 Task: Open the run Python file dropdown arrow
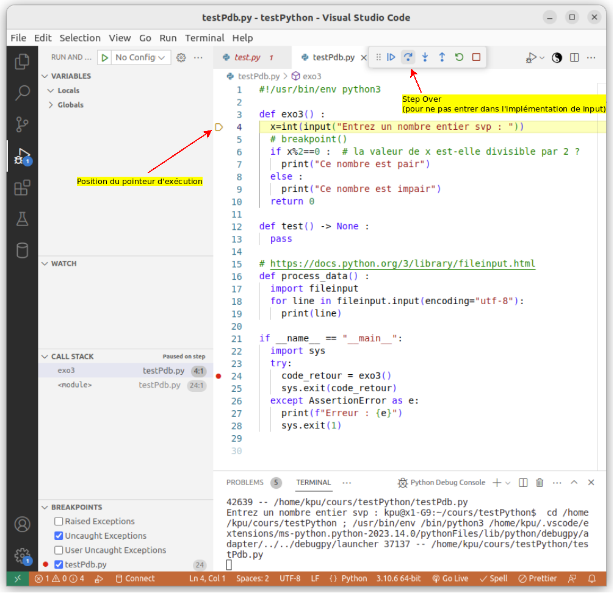(543, 58)
